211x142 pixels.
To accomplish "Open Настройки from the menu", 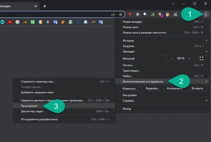I will tap(130, 95).
